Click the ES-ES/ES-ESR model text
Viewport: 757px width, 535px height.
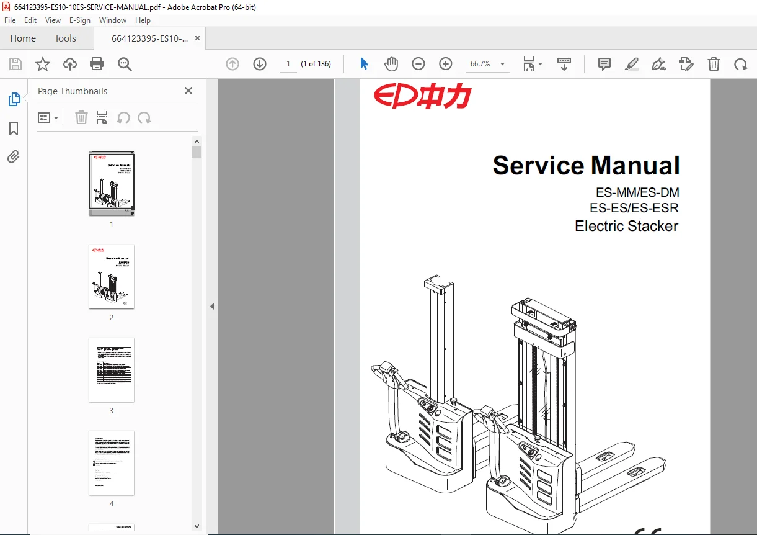(x=634, y=208)
